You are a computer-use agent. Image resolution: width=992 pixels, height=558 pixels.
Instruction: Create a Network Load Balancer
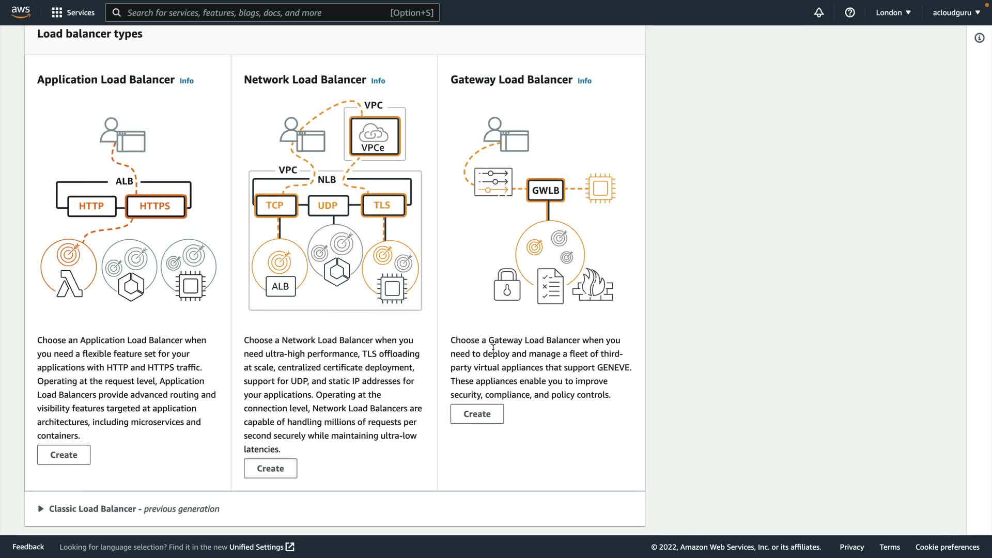(270, 468)
